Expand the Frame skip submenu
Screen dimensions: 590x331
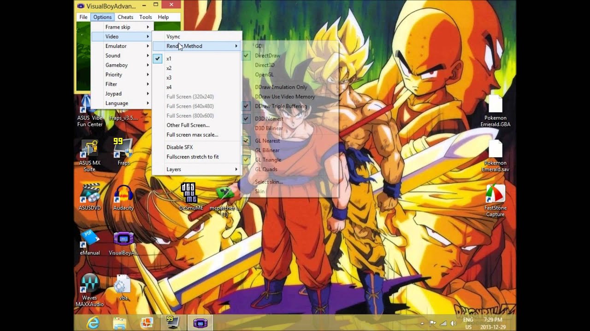coord(121,27)
